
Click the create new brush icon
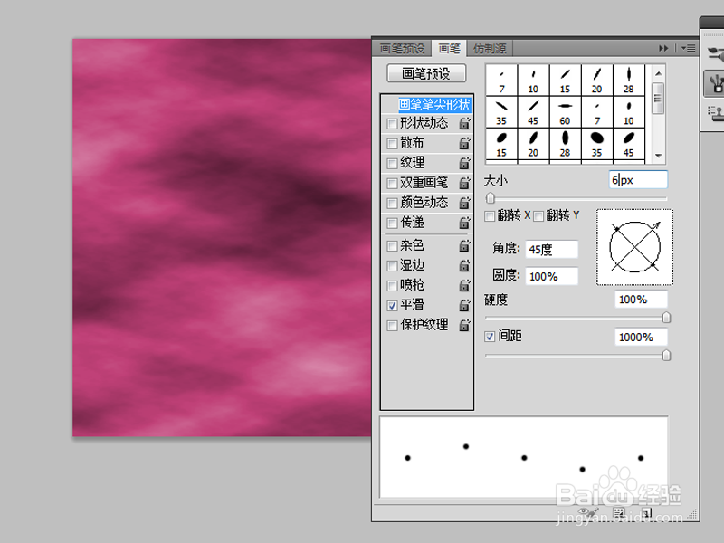click(x=646, y=512)
